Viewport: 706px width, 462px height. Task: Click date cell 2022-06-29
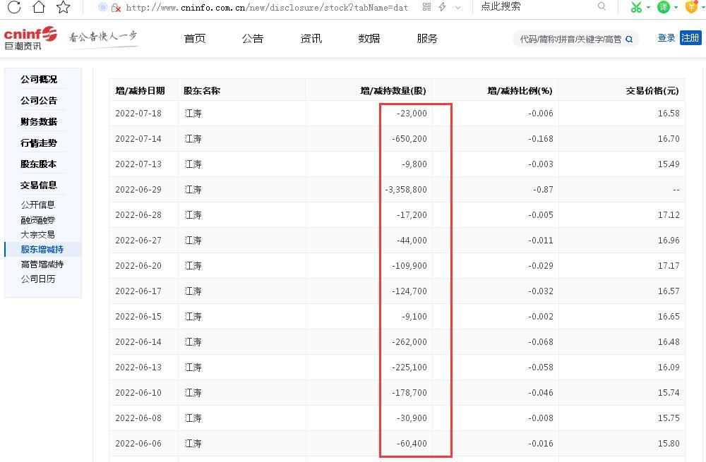[x=138, y=190]
